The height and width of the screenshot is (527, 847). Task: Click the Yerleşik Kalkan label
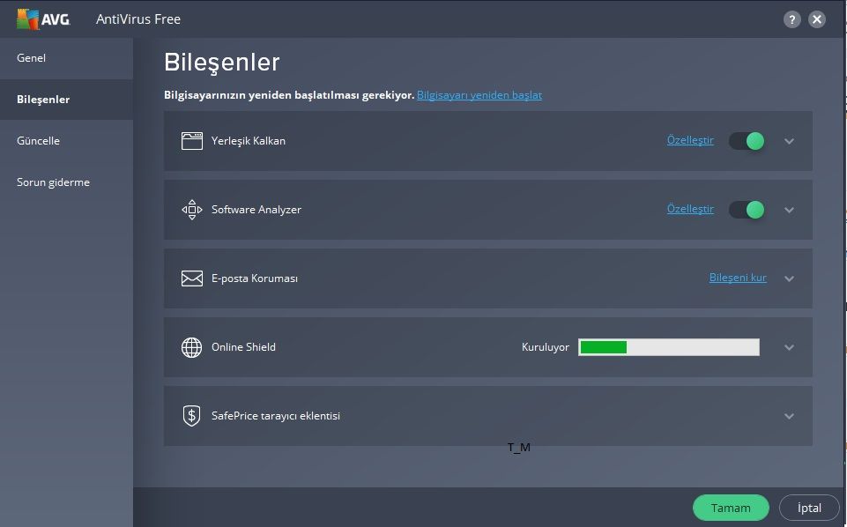[249, 141]
